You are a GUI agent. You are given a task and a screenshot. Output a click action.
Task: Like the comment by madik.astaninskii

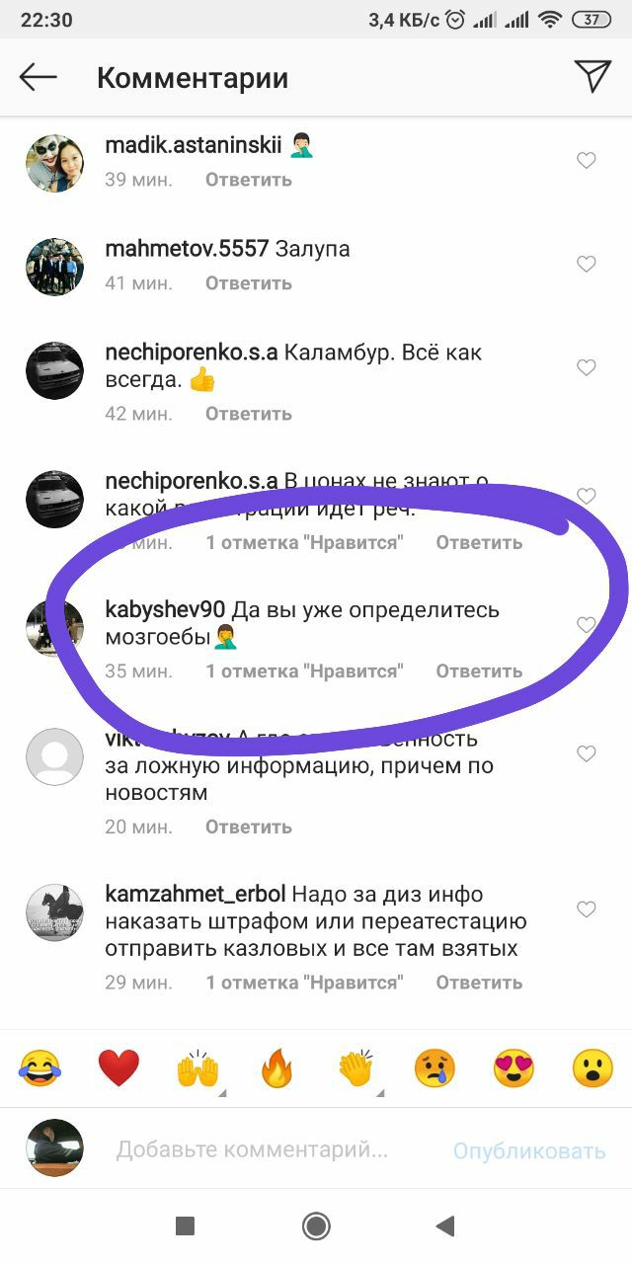tap(587, 160)
